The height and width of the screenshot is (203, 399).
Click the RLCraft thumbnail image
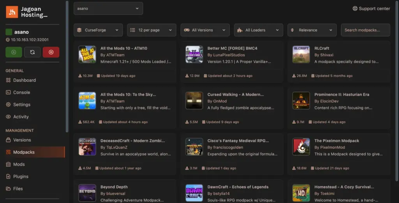click(x=301, y=54)
